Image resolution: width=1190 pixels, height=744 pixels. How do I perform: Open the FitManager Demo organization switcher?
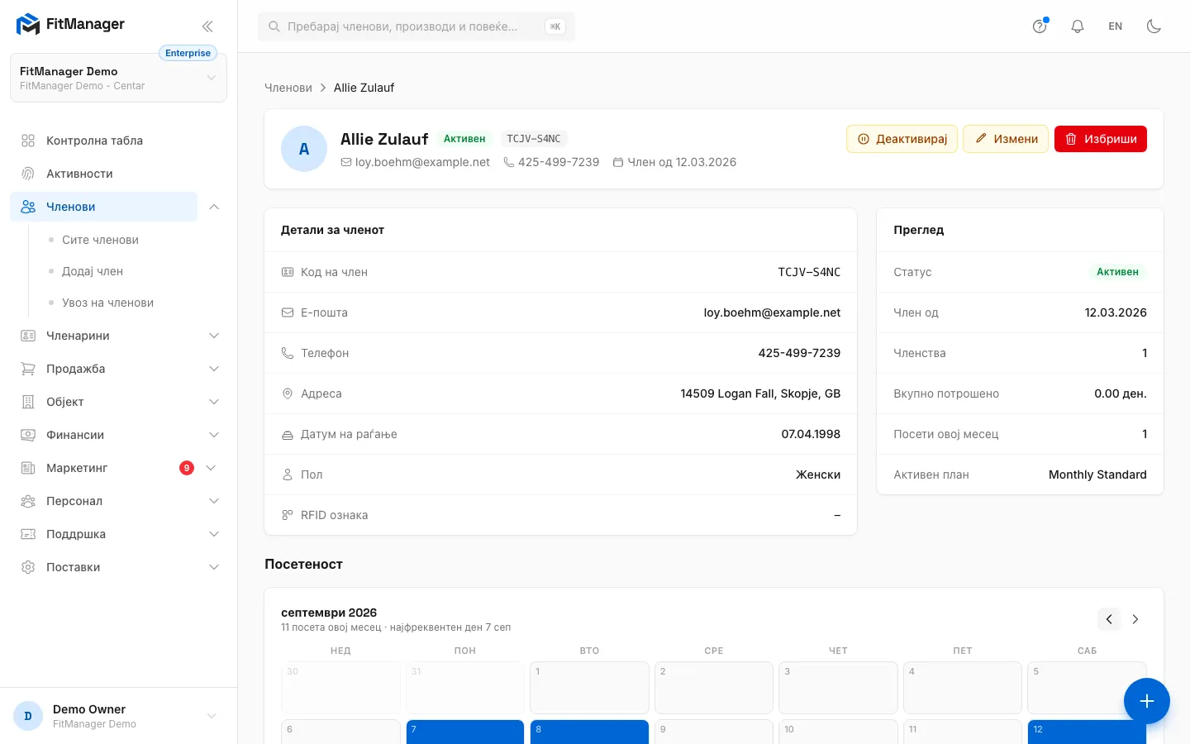(x=118, y=79)
